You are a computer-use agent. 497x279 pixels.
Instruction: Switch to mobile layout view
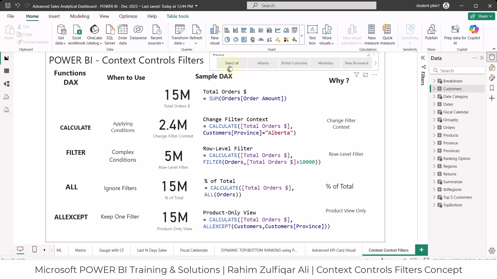[34, 249]
